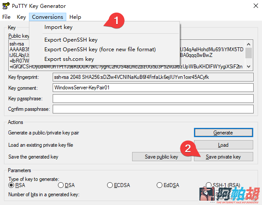Click 'Number of bits in a generated key:' label
The height and width of the screenshot is (205, 262).
44,194
